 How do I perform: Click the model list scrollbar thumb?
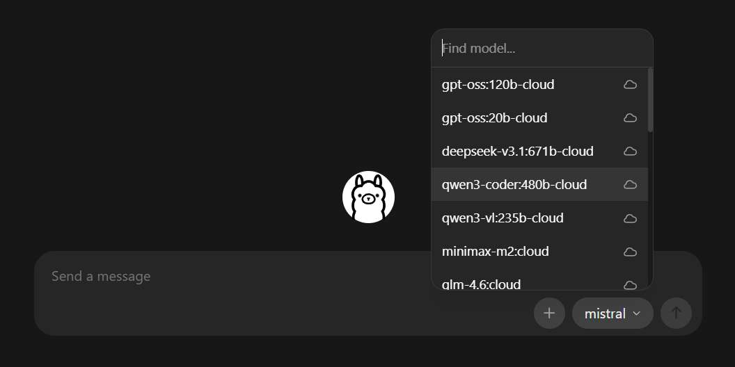(650, 99)
